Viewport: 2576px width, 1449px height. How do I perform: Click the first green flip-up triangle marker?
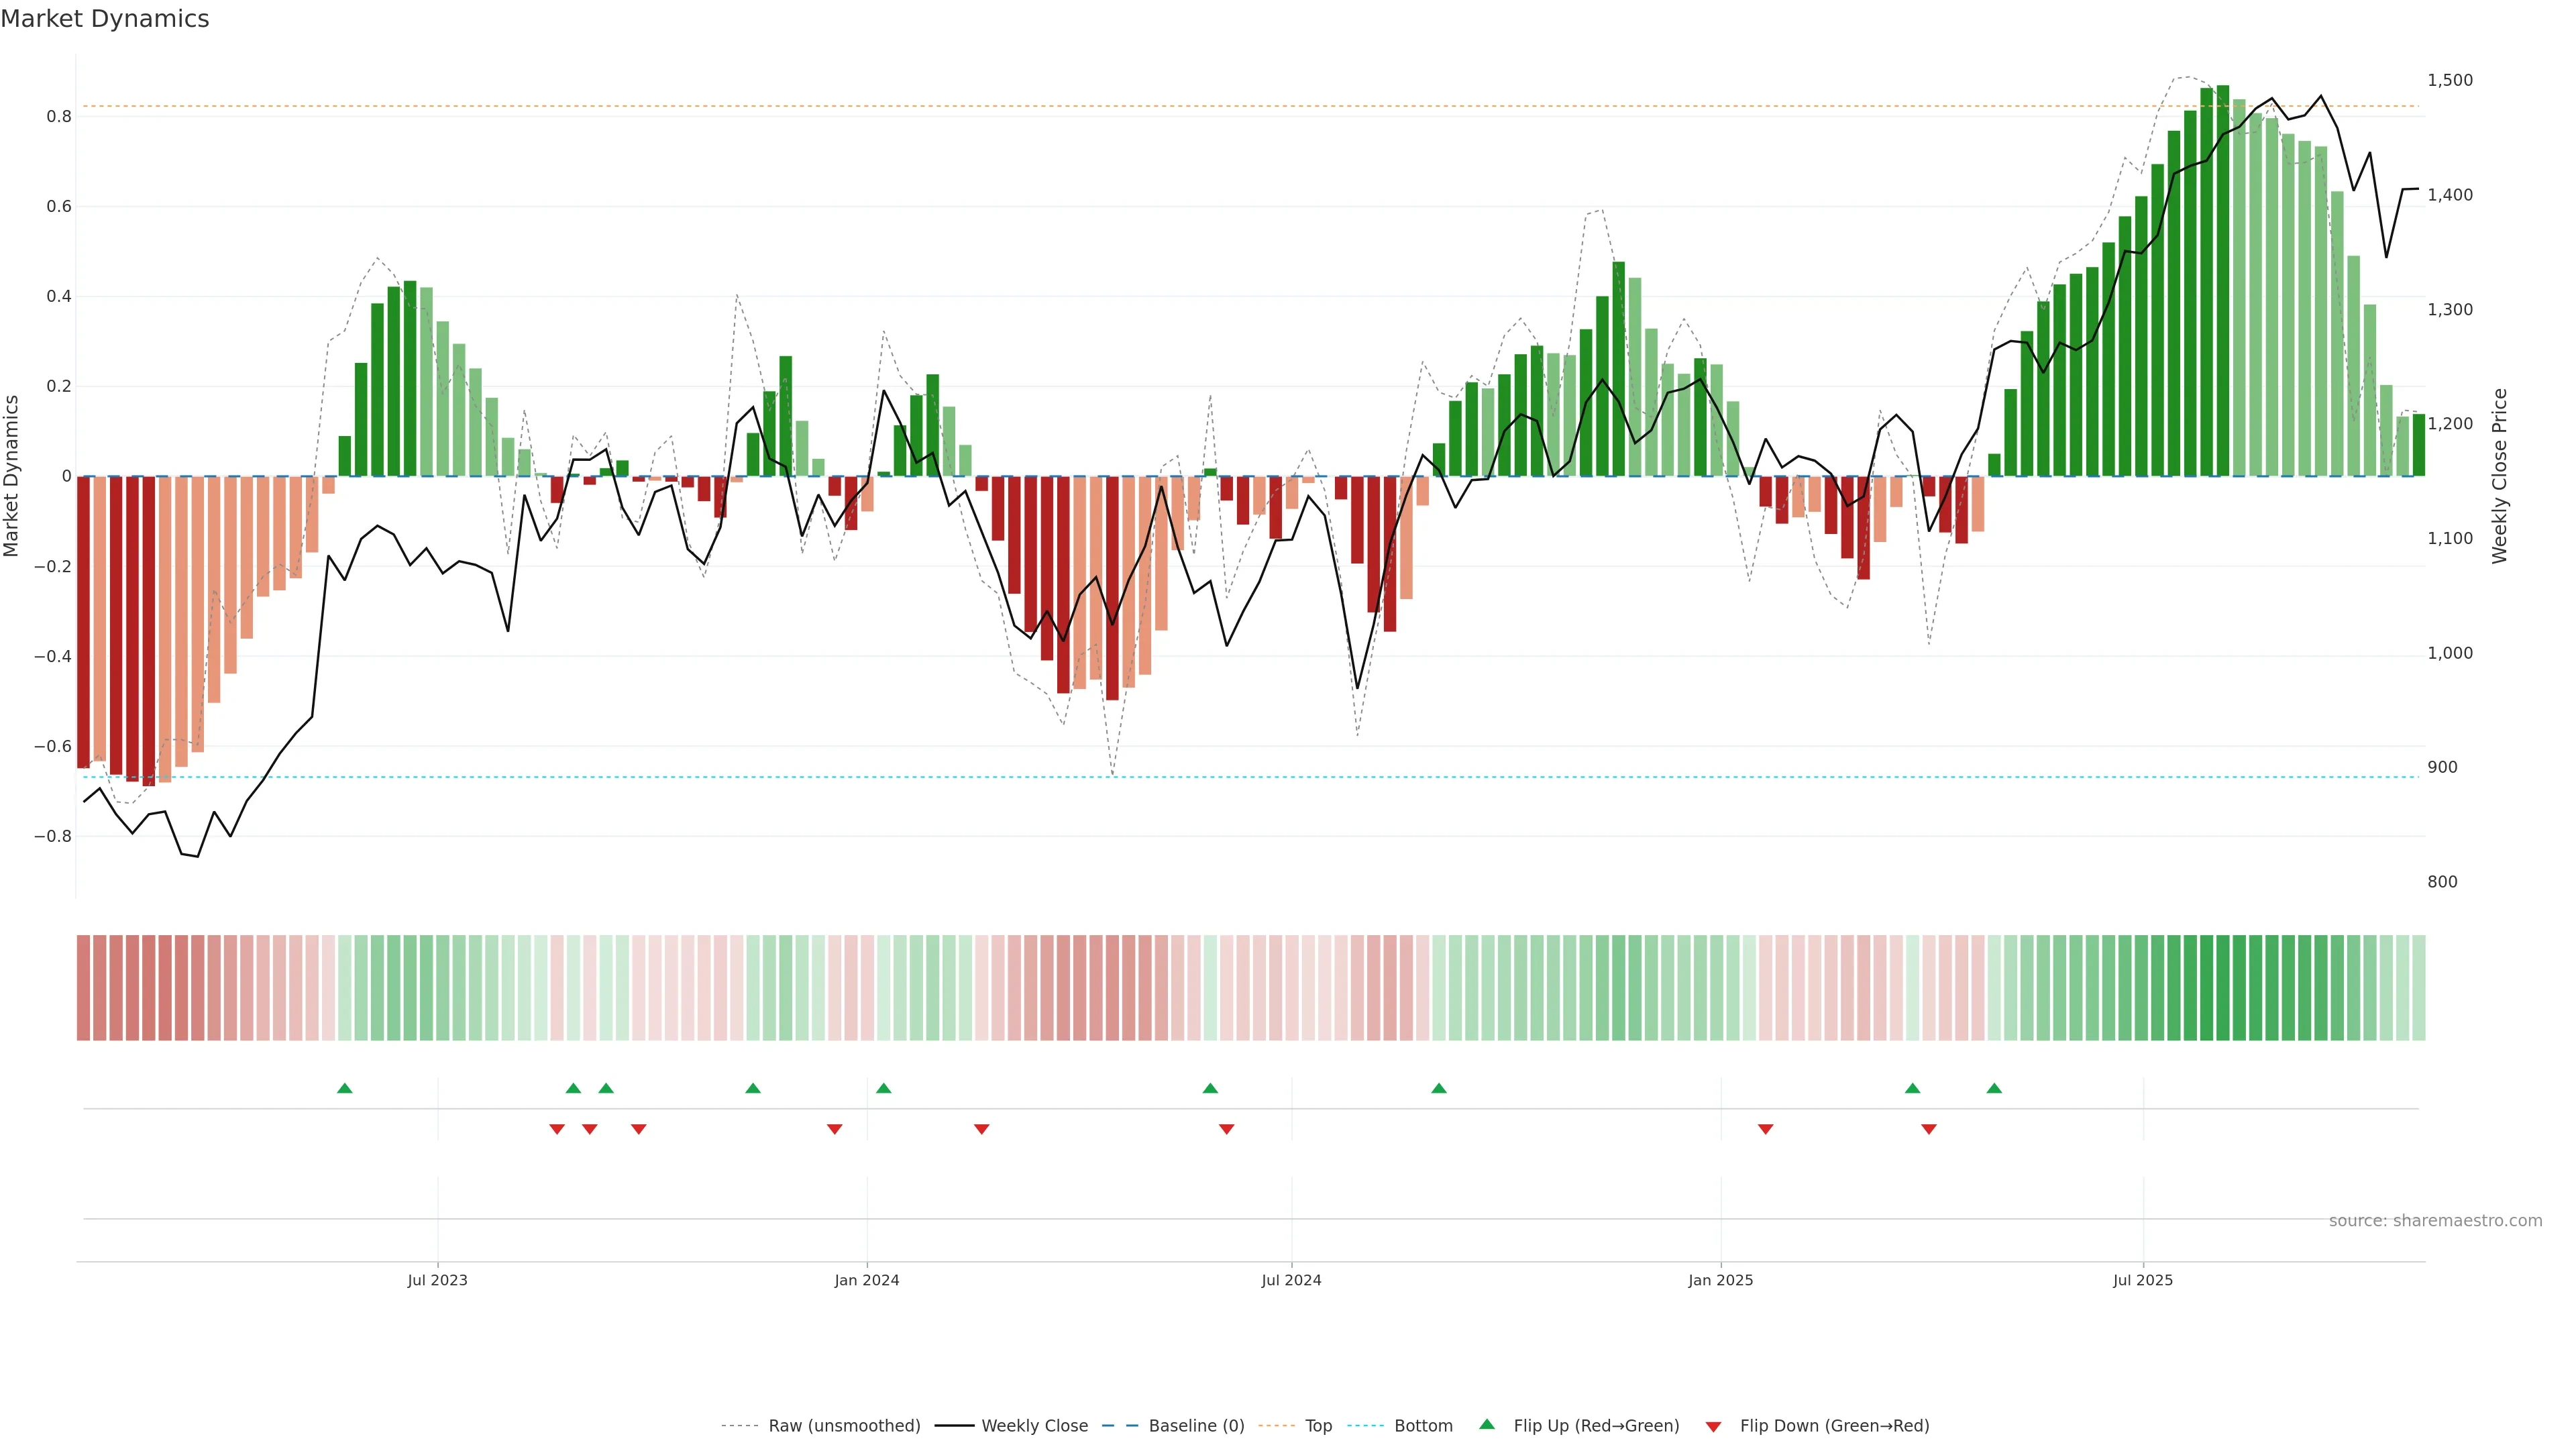(345, 1088)
